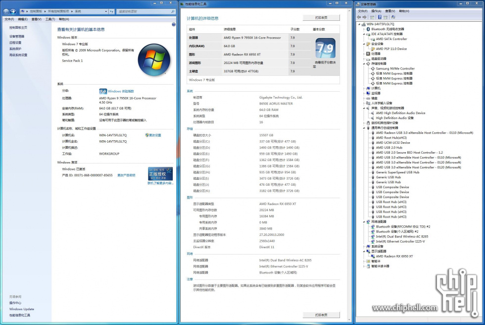Click the icon beside AMD SATA Controller

(373, 39)
